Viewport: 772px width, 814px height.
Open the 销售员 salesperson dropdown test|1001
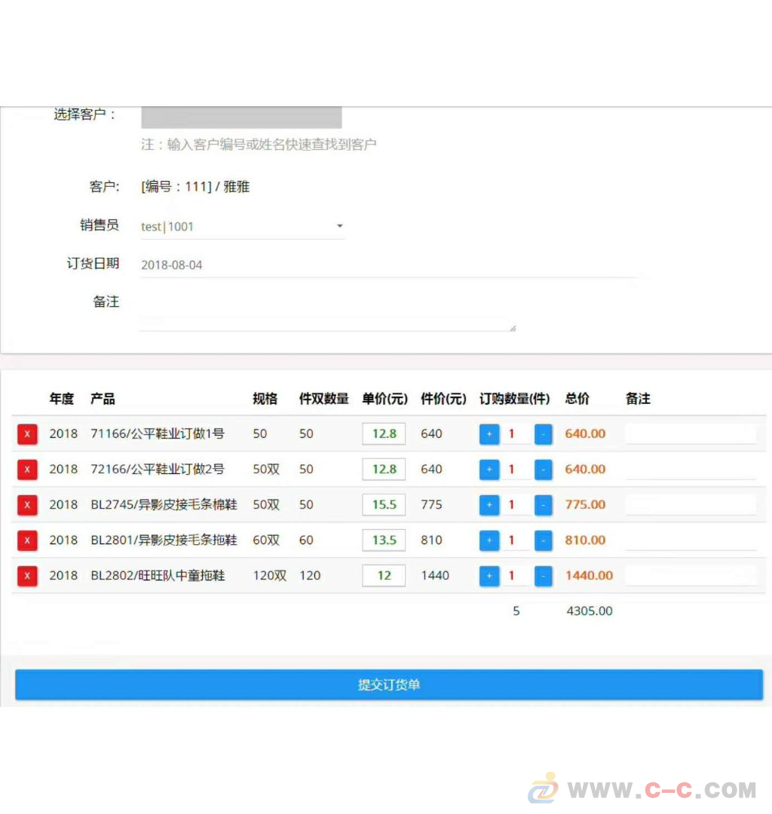[x=241, y=226]
